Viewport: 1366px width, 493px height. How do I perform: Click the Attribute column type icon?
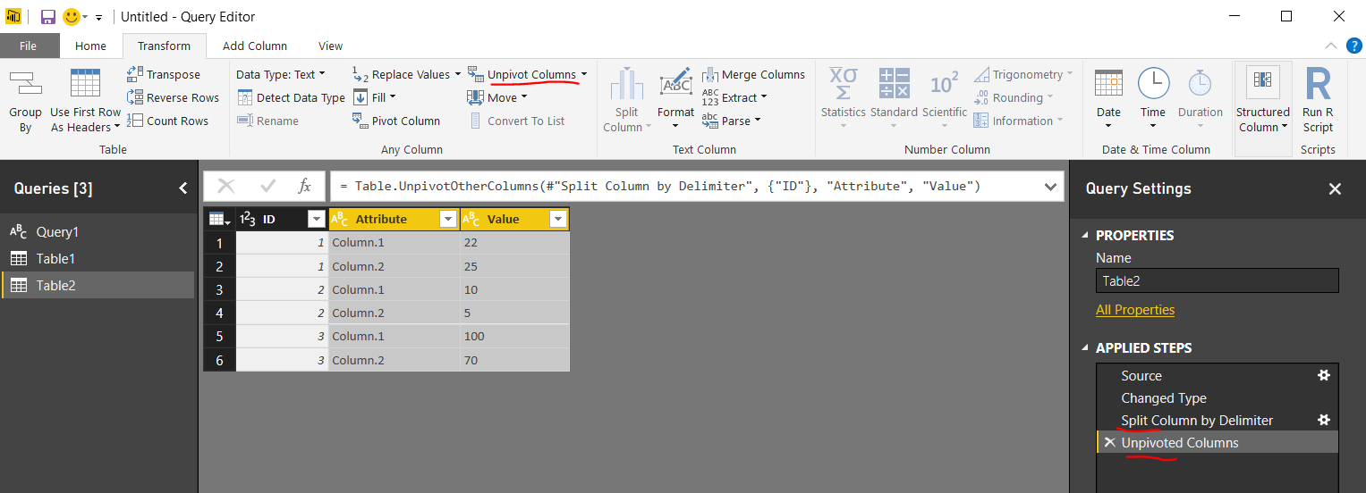pos(340,219)
